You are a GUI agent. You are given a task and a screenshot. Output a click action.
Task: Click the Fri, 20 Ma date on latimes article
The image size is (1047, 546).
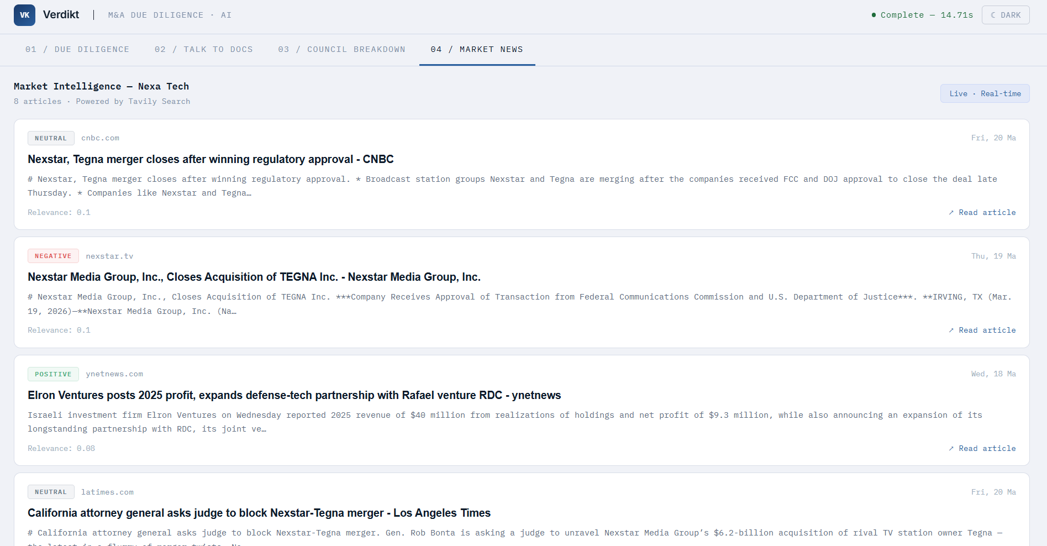point(993,492)
